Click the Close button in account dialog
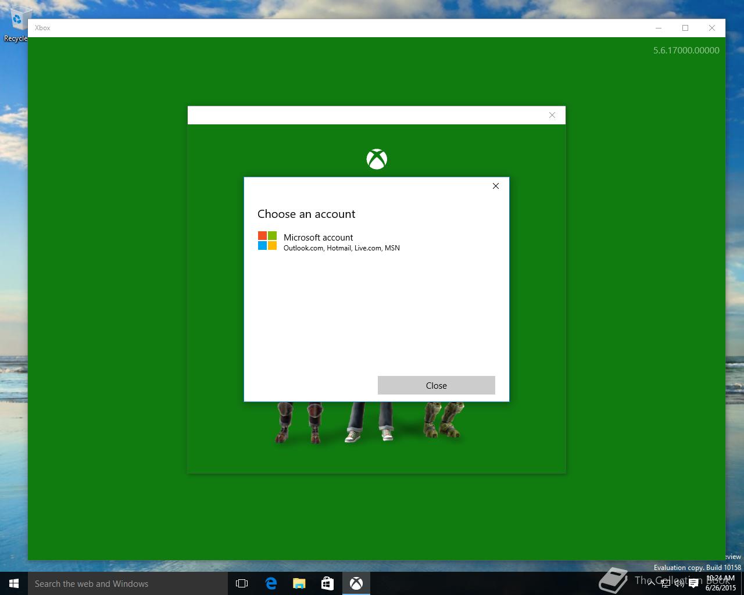Image resolution: width=744 pixels, height=595 pixels. pyautogui.click(x=437, y=385)
